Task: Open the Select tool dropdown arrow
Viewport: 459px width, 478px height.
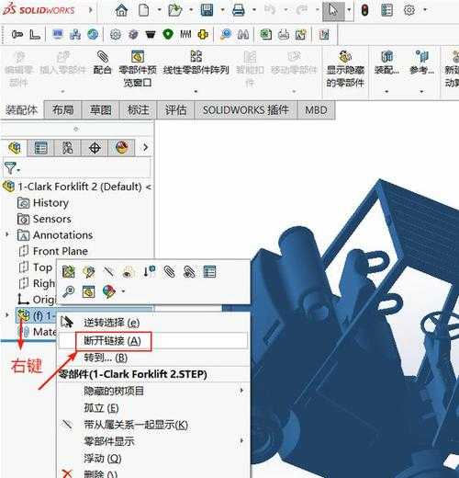Action: 349,10
